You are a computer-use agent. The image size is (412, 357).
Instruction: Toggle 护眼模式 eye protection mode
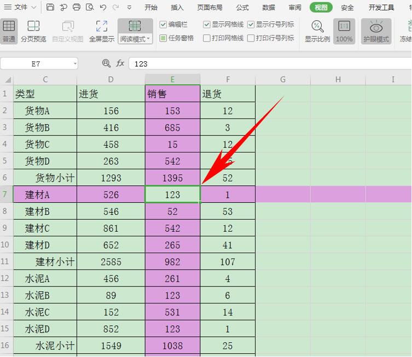point(376,31)
